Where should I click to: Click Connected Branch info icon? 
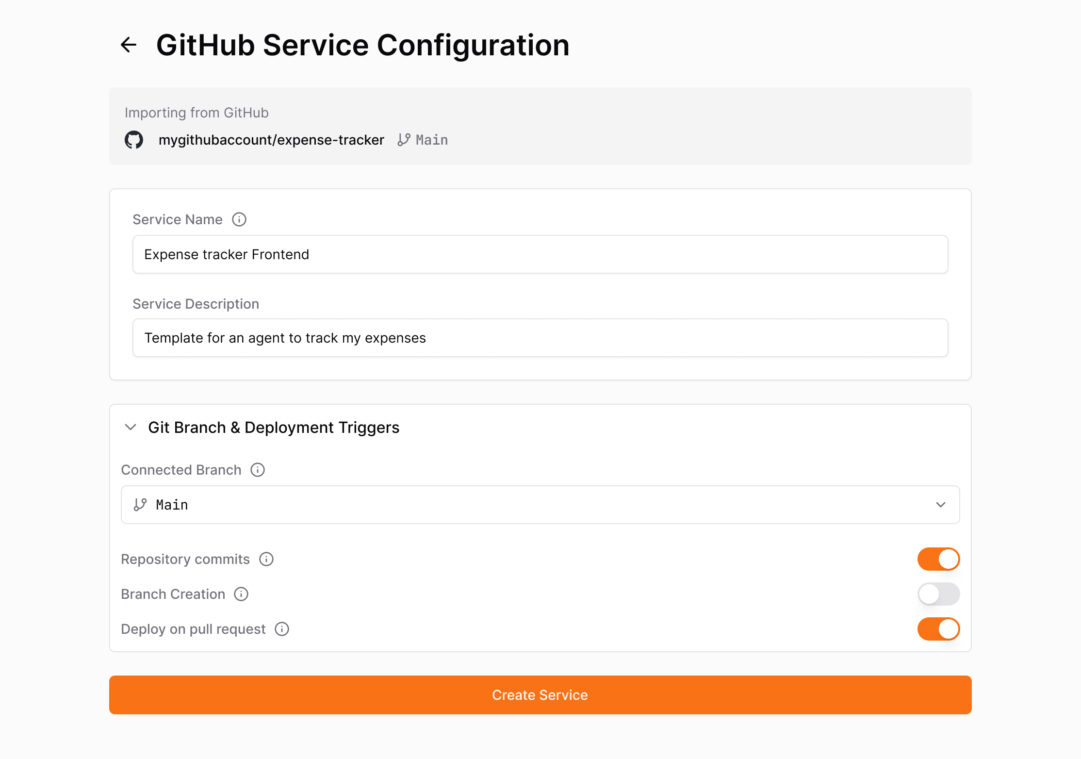point(258,470)
